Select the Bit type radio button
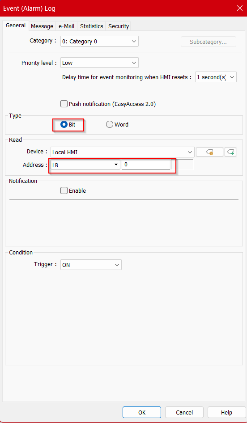247x423 pixels. coord(68,125)
